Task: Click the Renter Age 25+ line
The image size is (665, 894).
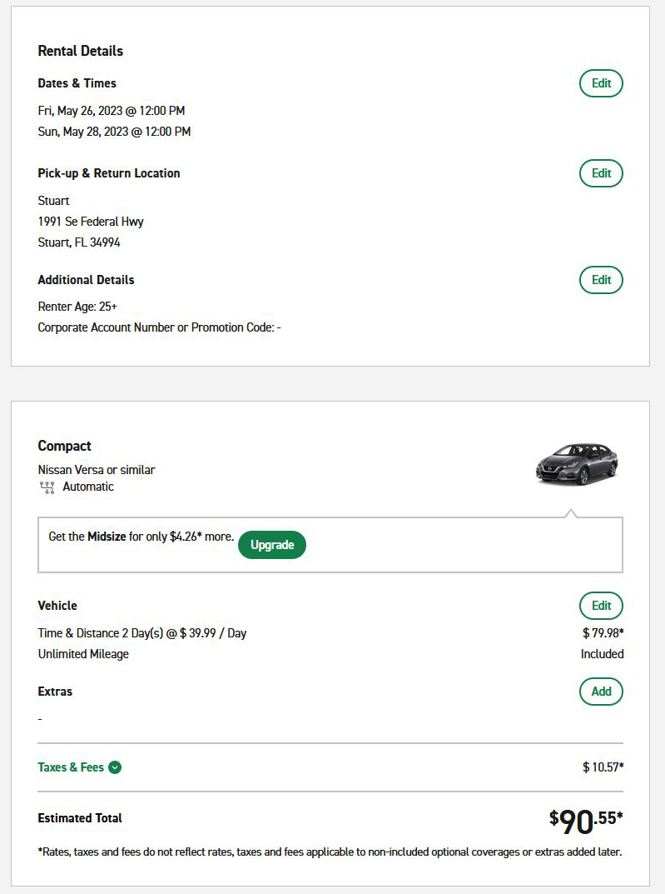Action: pyautogui.click(x=77, y=307)
